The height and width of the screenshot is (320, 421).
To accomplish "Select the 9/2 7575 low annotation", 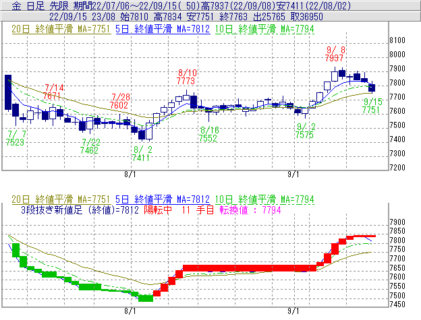I will click(305, 131).
